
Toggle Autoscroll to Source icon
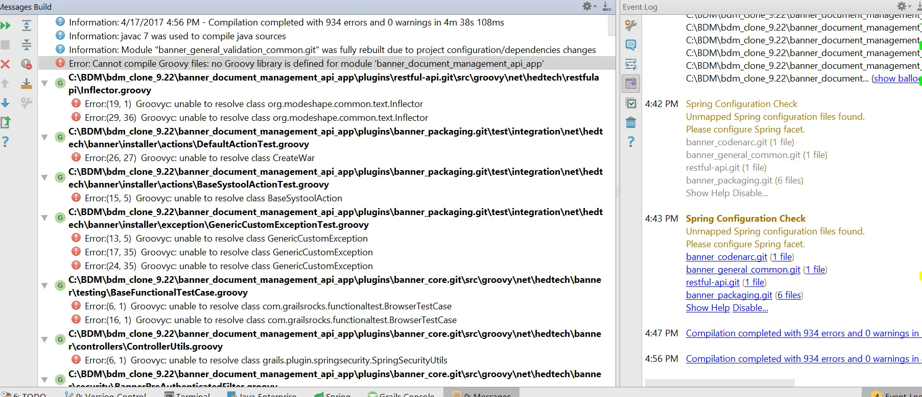(27, 84)
